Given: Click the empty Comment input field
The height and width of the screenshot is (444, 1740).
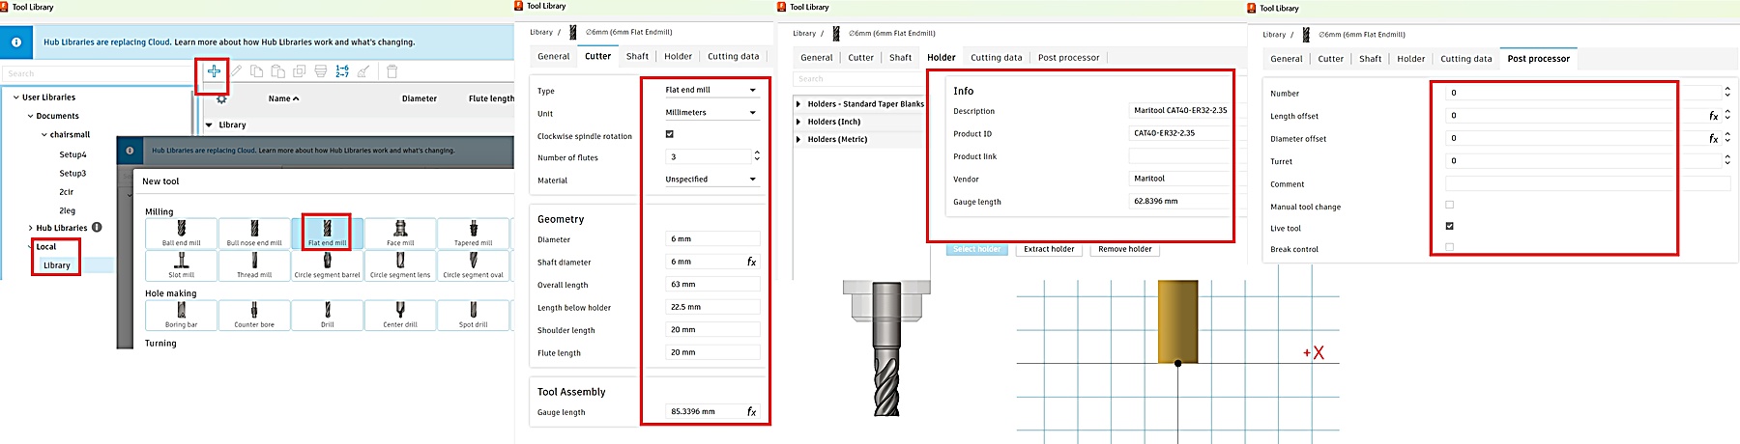Looking at the screenshot, I should [x=1587, y=183].
